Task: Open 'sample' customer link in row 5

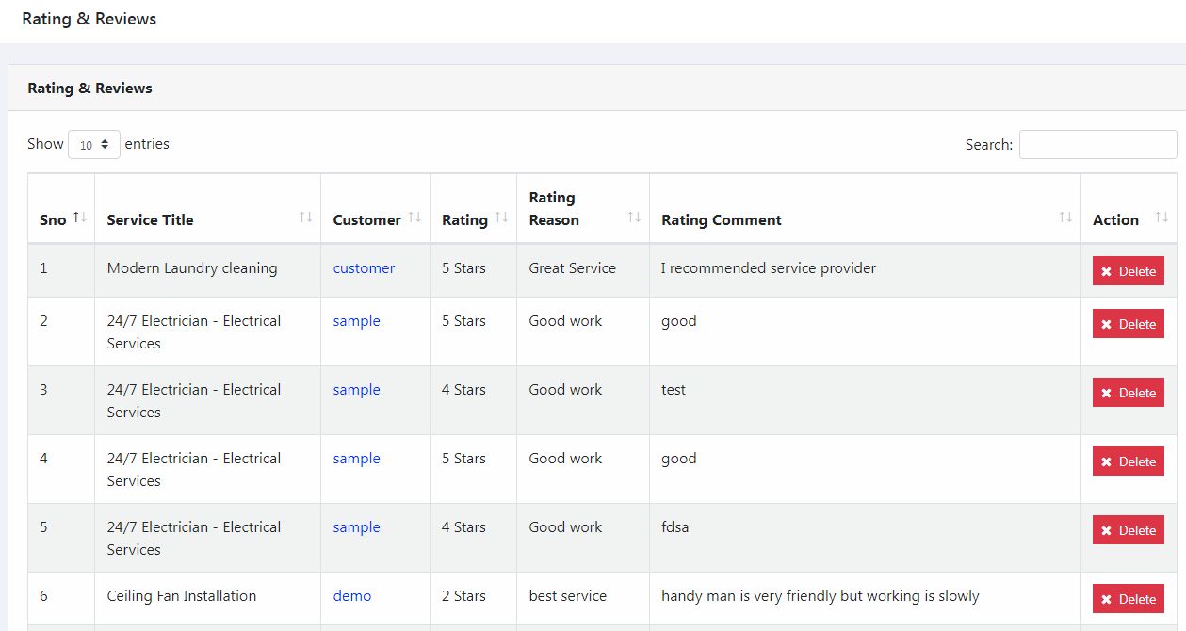Action: point(356,527)
